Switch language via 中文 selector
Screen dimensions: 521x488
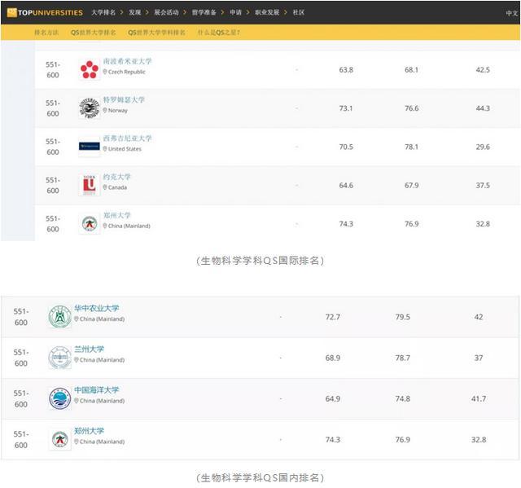(x=512, y=13)
